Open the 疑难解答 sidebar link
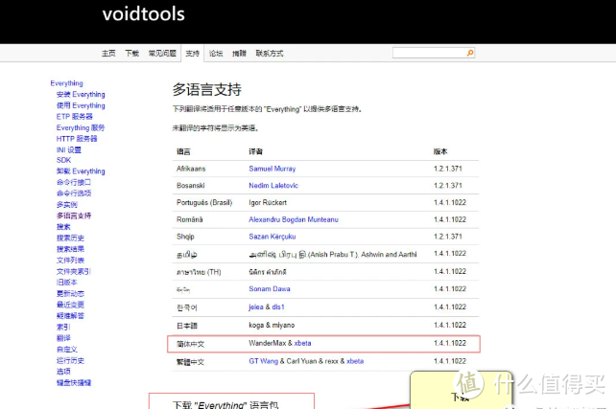The image size is (616, 409). (70, 316)
